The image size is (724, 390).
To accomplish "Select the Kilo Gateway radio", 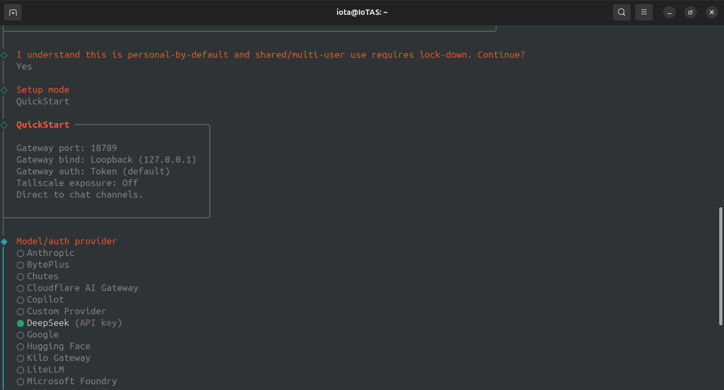I will click(x=21, y=358).
